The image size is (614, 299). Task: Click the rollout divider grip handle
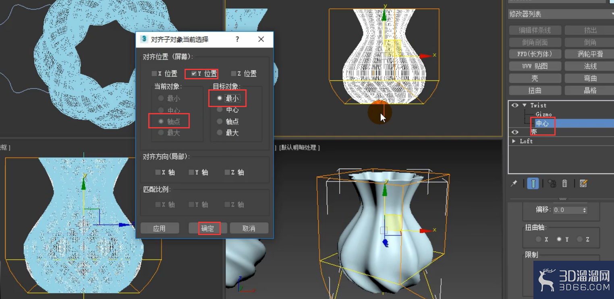pyautogui.click(x=563, y=199)
